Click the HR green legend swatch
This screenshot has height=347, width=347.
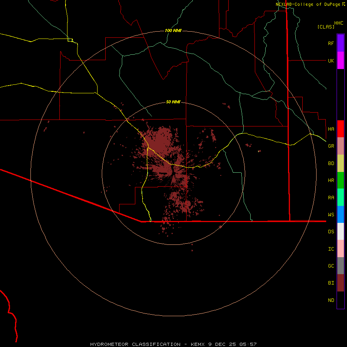[x=340, y=180]
